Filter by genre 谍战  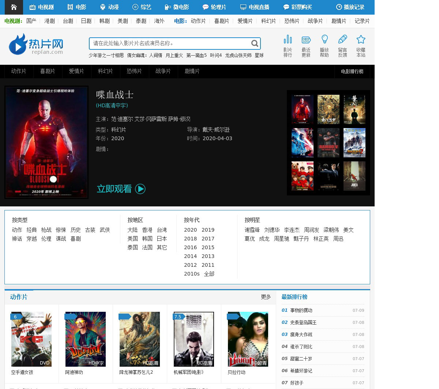61,239
